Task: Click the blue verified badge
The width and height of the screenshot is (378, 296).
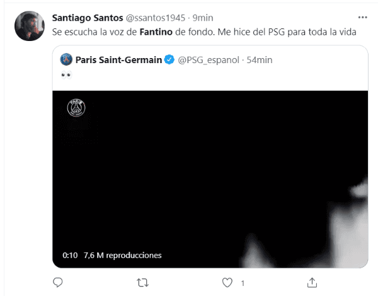Action: click(x=169, y=60)
